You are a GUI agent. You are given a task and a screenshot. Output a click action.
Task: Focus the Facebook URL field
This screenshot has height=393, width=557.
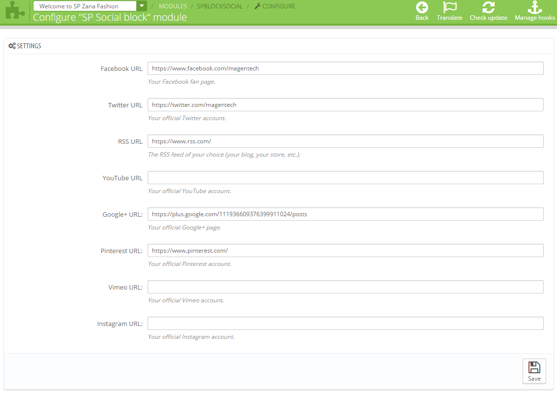pos(345,68)
